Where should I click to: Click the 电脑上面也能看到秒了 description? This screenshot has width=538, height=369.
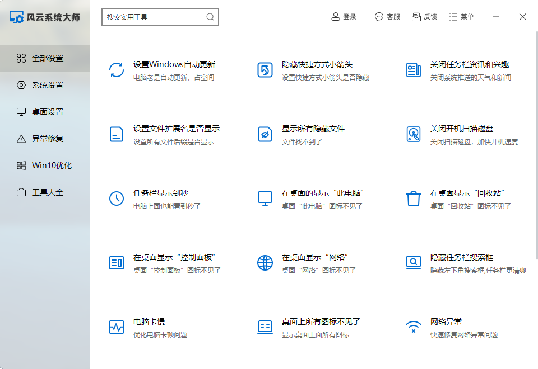pos(167,206)
